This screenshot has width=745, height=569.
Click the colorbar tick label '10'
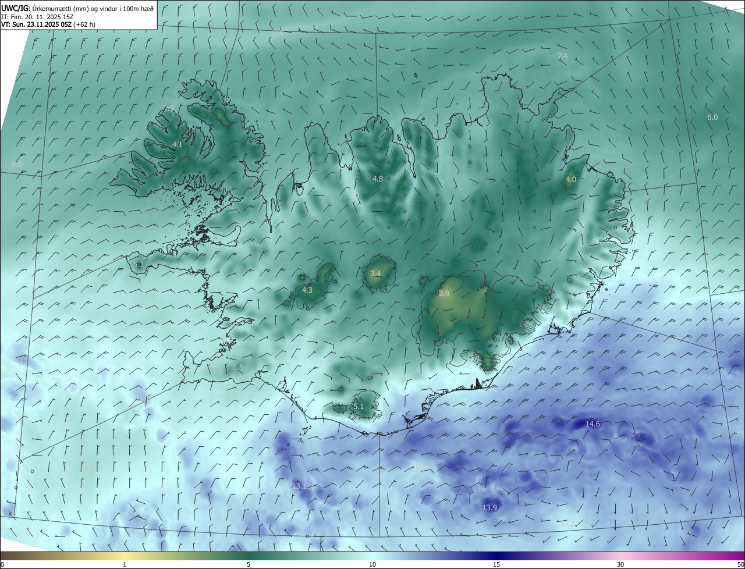click(372, 564)
